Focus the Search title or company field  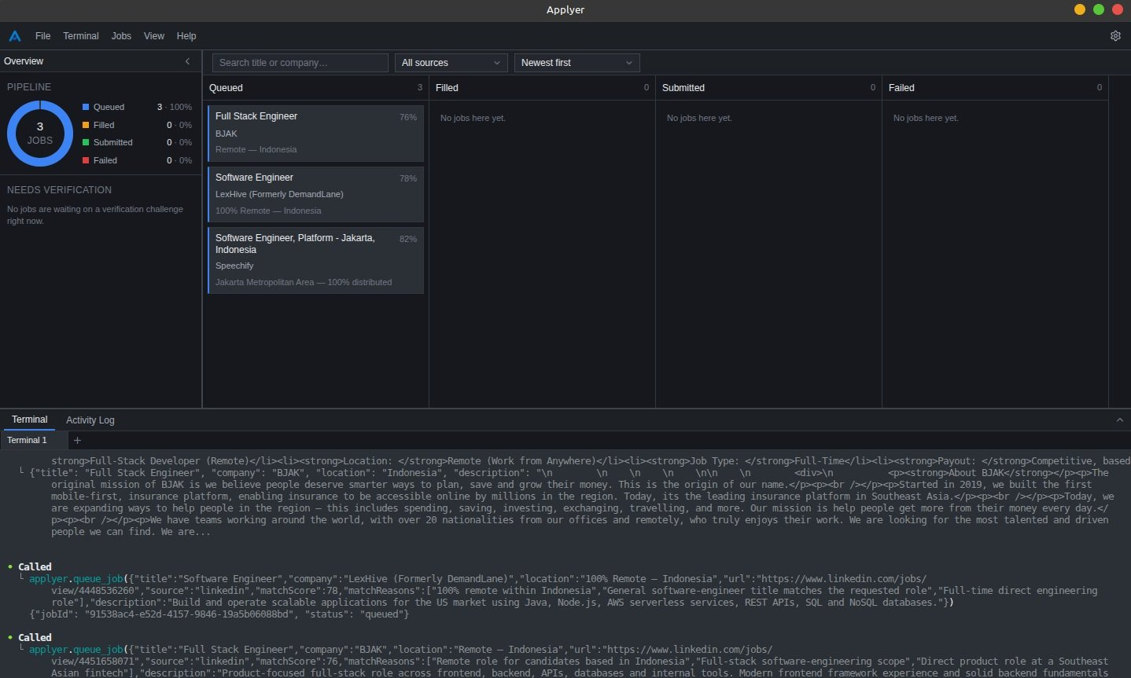coord(300,63)
